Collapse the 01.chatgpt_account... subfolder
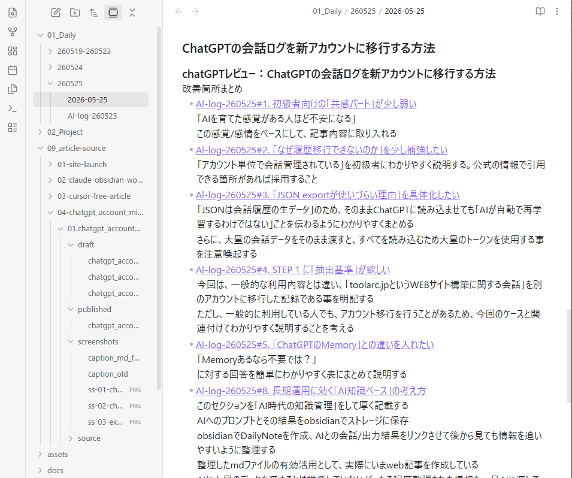 (60, 228)
